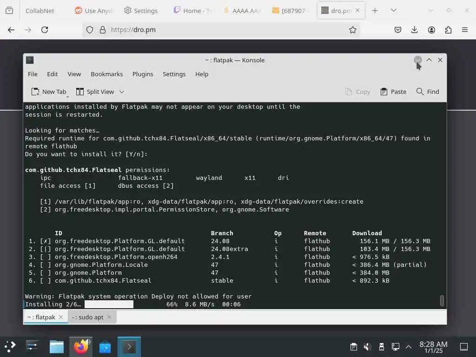This screenshot has width=476, height=357.
Task: Open the Konsole Edit menu
Action: (x=52, y=74)
